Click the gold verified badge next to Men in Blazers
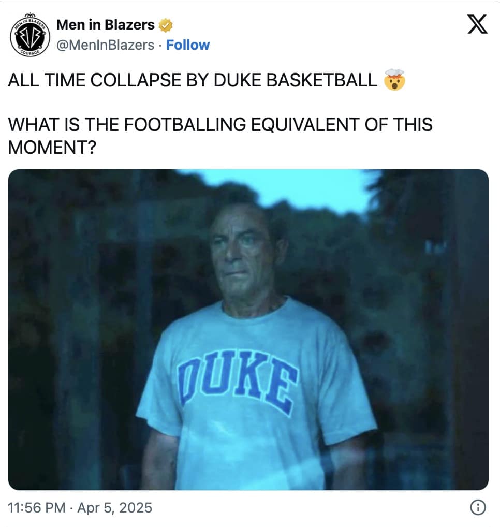The height and width of the screenshot is (527, 500). (x=165, y=24)
